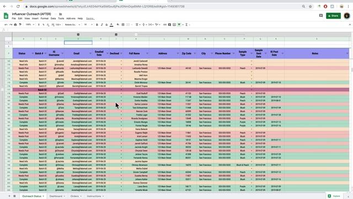Image resolution: width=353 pixels, height=199 pixels.
Task: Open the functions sigma menu
Action: tap(186, 24)
